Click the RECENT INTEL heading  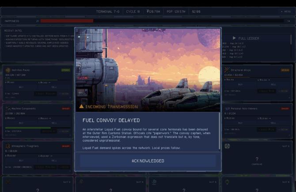(x=13, y=30)
